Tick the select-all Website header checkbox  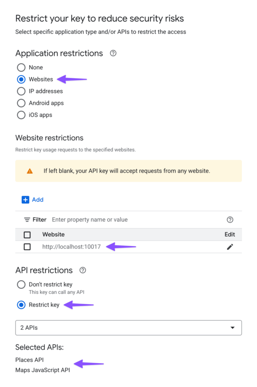27,235
